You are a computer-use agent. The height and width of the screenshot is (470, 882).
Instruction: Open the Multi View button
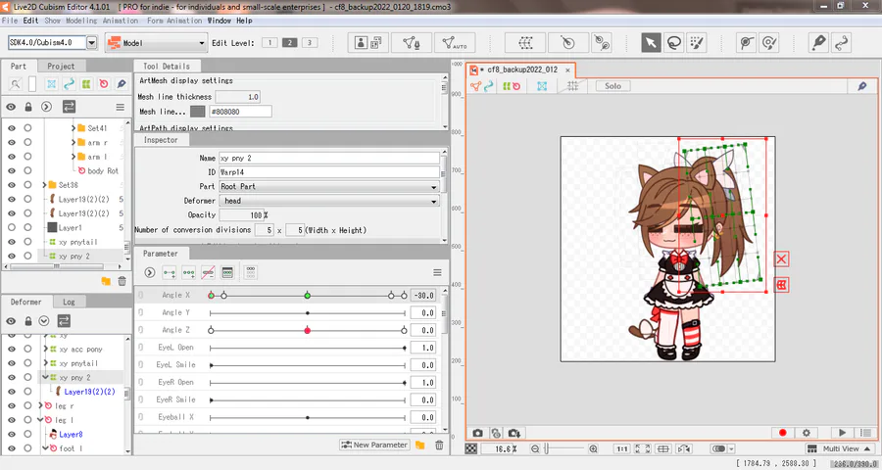coord(840,448)
